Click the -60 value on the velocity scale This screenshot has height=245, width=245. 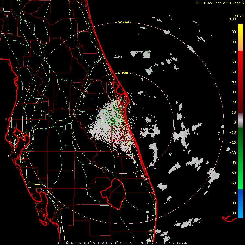pos(233,183)
